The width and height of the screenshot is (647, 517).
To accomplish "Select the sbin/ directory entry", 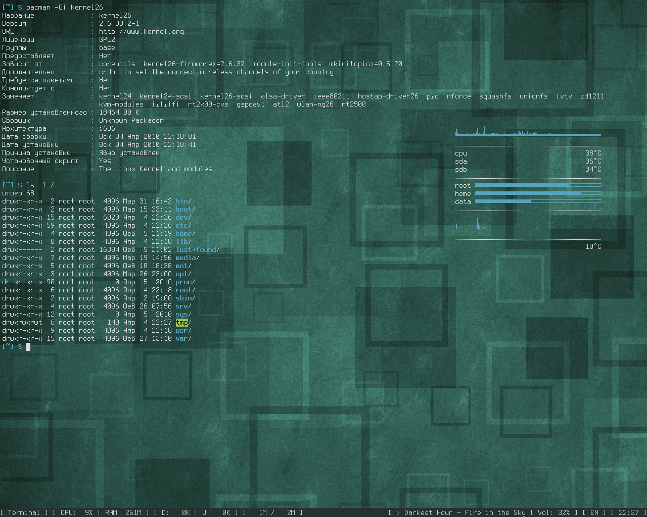I will click(186, 298).
